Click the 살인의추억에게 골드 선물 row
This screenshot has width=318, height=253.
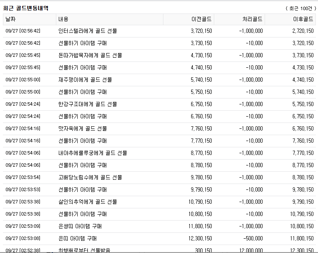pos(88,202)
